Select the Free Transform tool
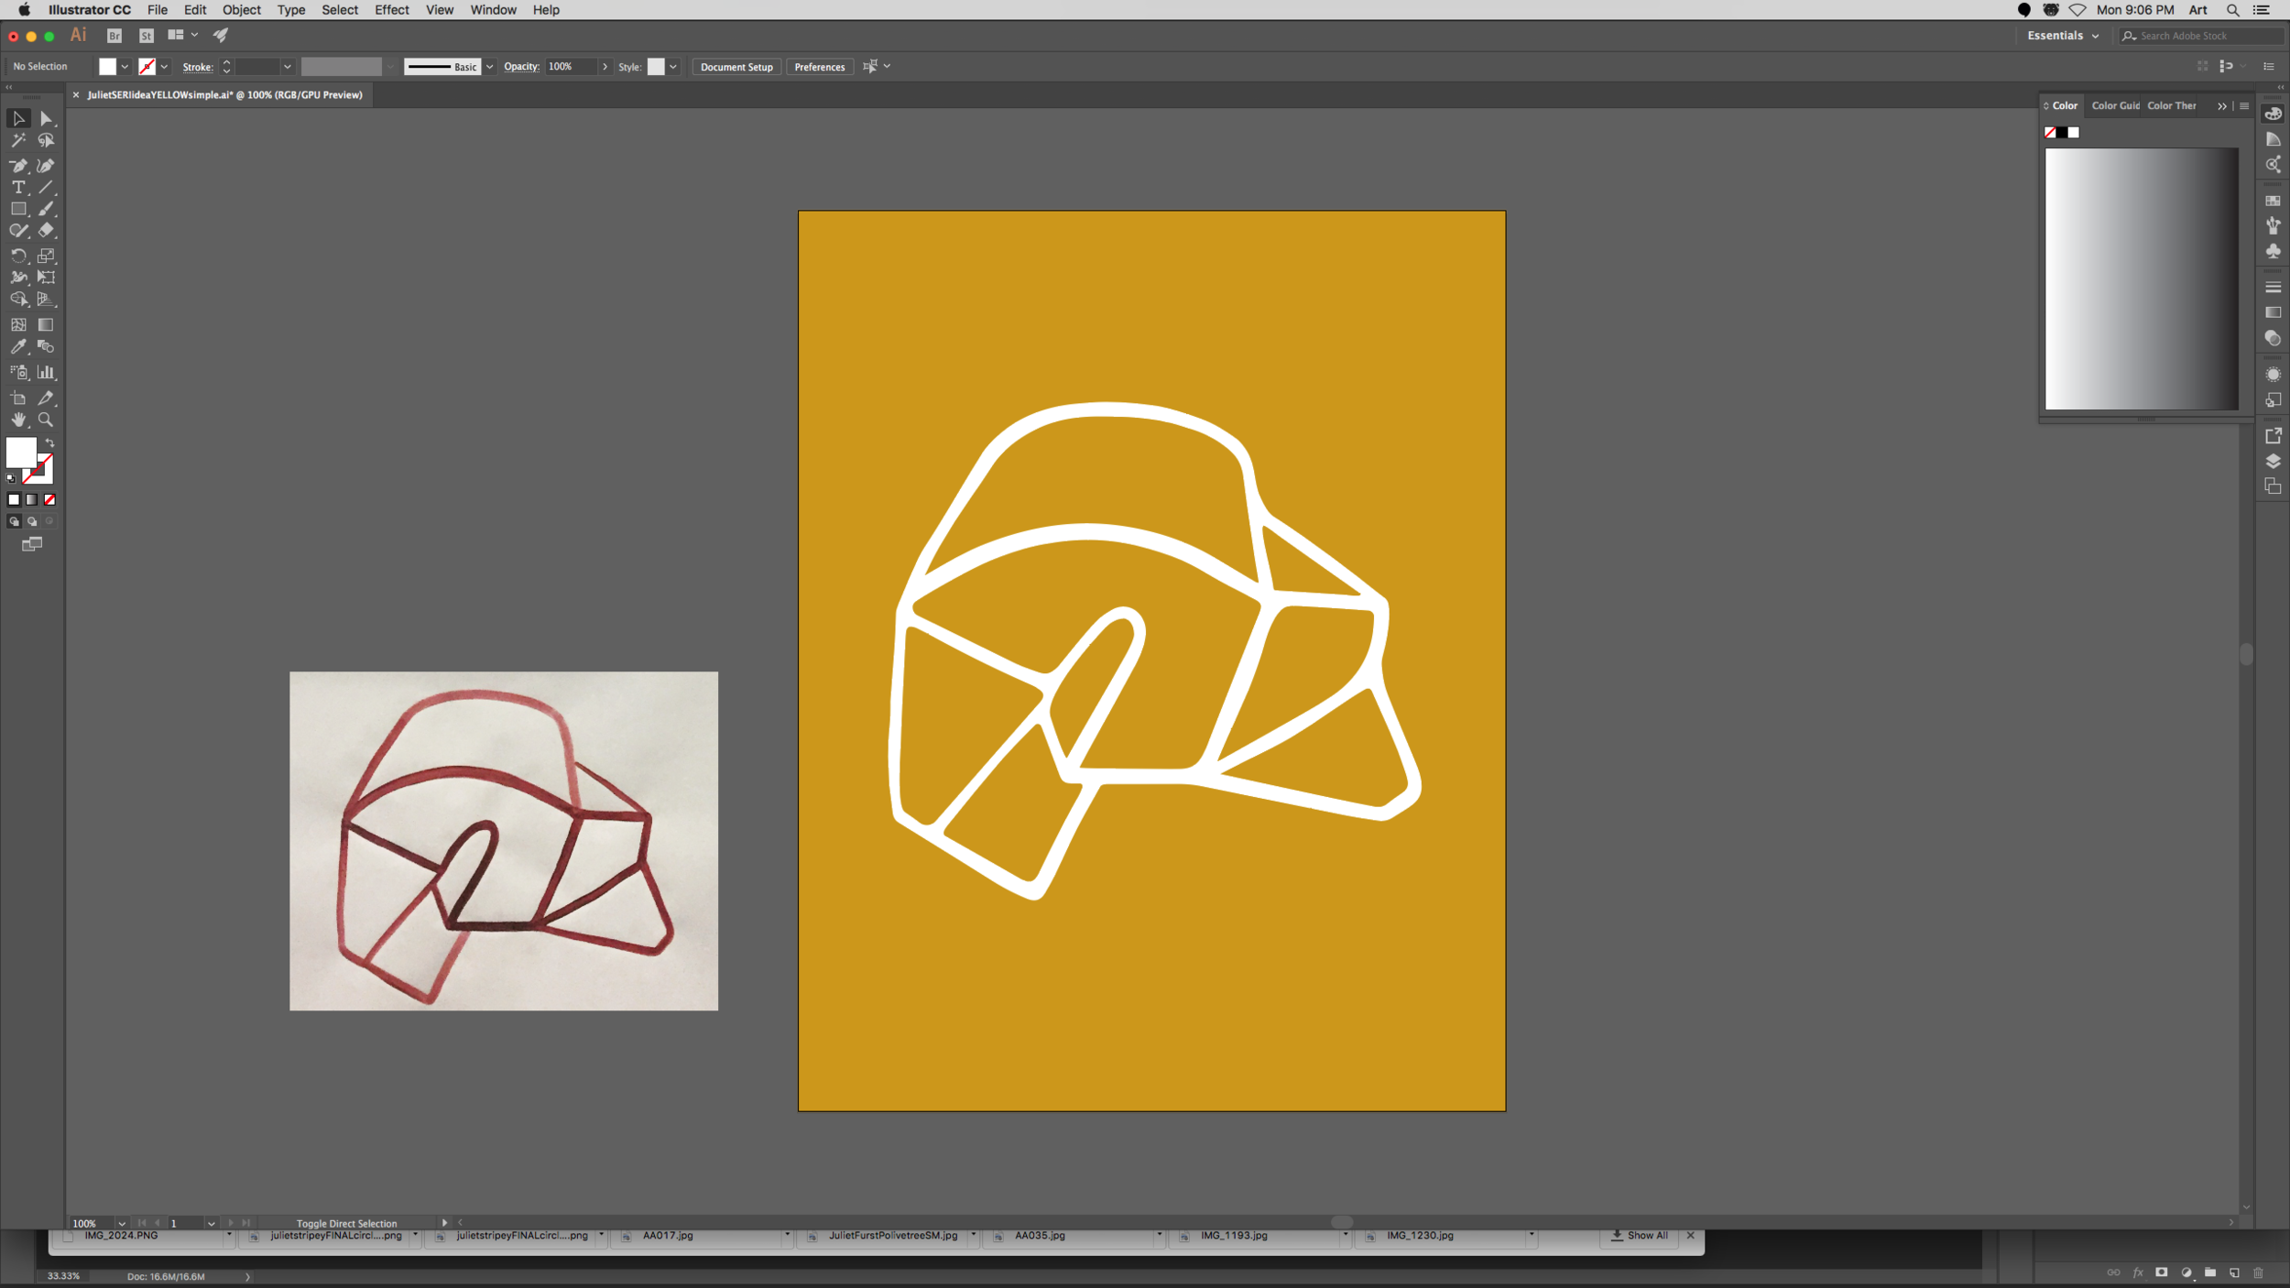The width and height of the screenshot is (2290, 1288). point(46,278)
